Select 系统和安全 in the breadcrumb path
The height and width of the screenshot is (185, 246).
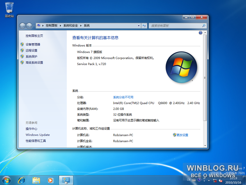click(71, 25)
